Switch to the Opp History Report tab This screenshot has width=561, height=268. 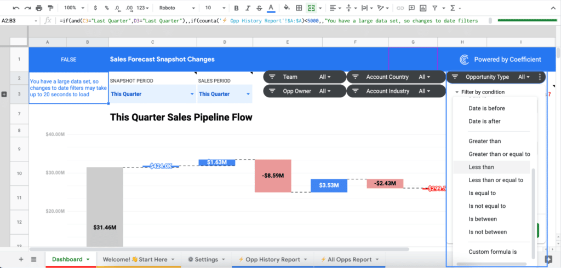[273, 259]
